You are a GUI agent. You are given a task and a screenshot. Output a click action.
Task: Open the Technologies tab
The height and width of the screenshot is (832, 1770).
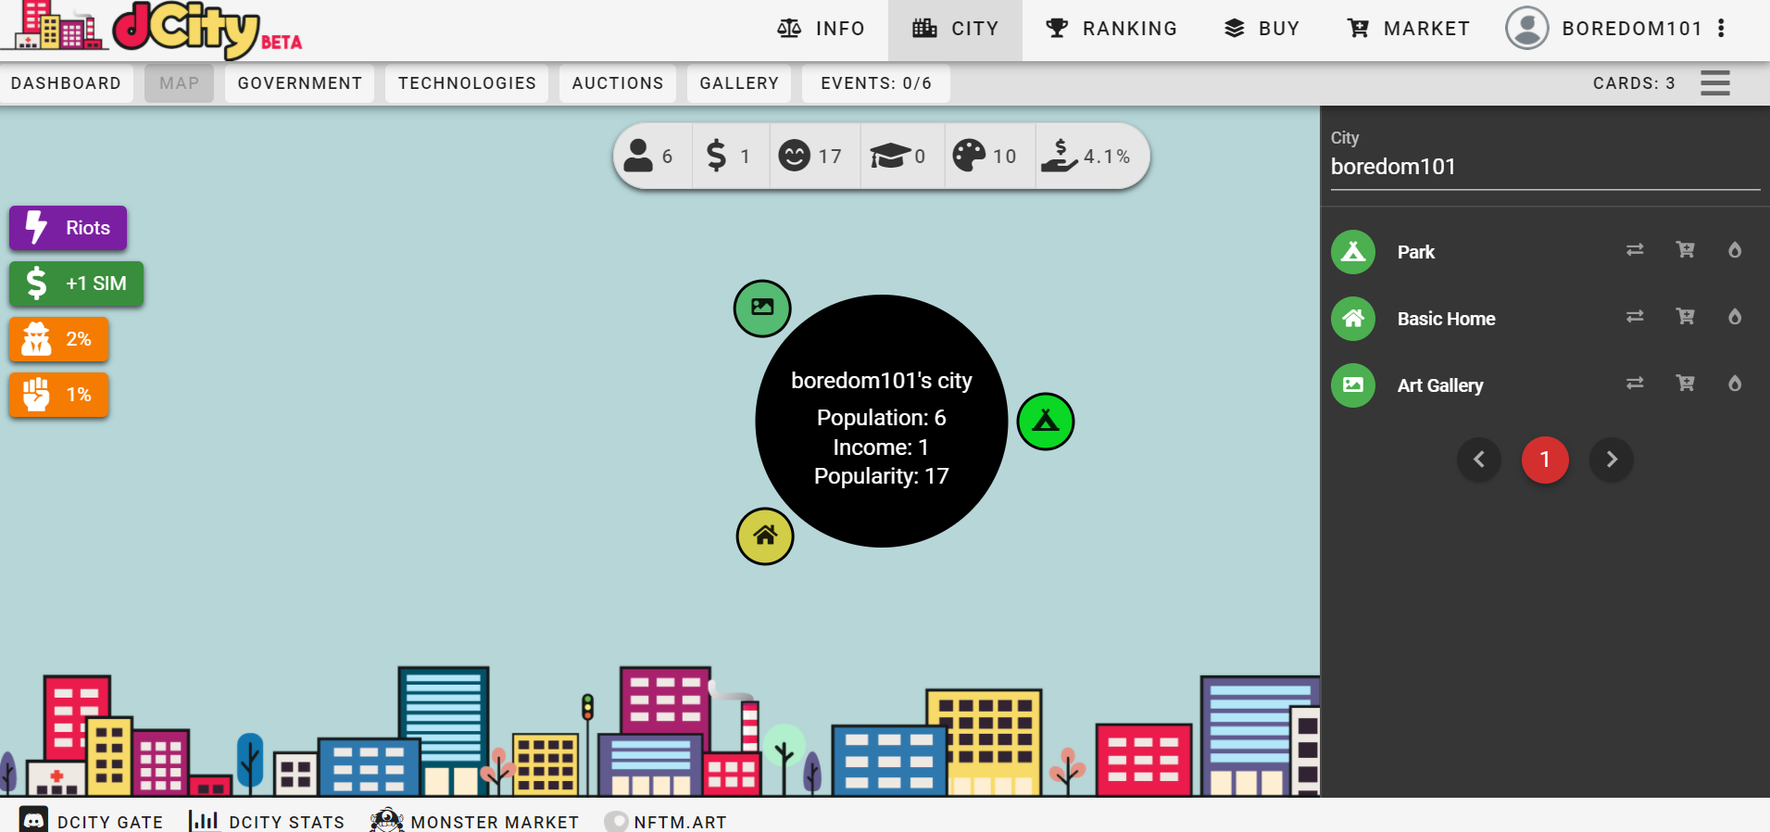tap(467, 83)
